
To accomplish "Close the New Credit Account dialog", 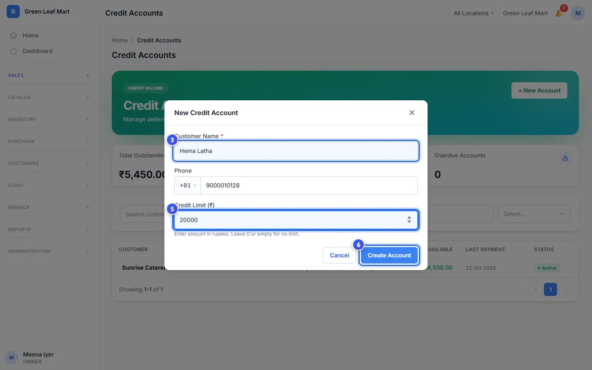I will pos(412,113).
